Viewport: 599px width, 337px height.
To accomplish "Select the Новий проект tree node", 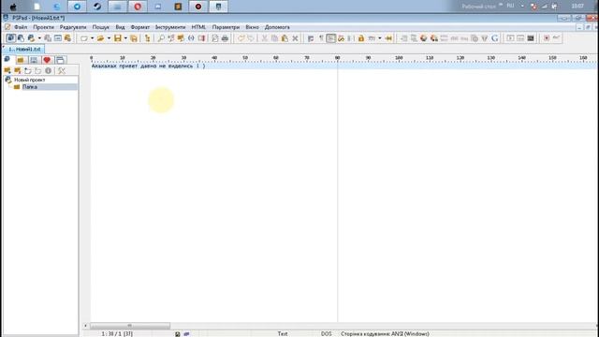I will [x=30, y=80].
